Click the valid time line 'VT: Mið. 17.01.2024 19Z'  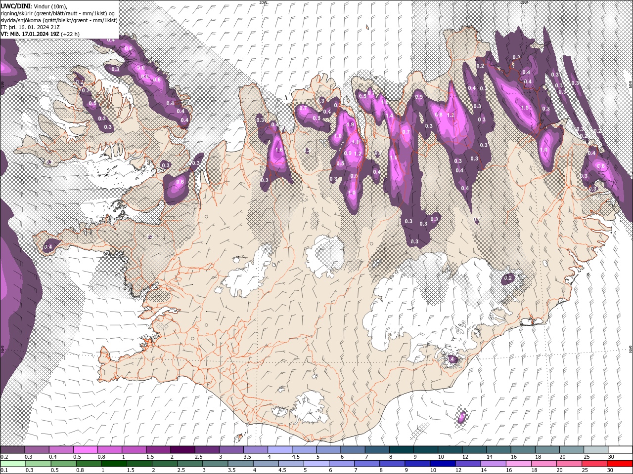tap(31, 34)
